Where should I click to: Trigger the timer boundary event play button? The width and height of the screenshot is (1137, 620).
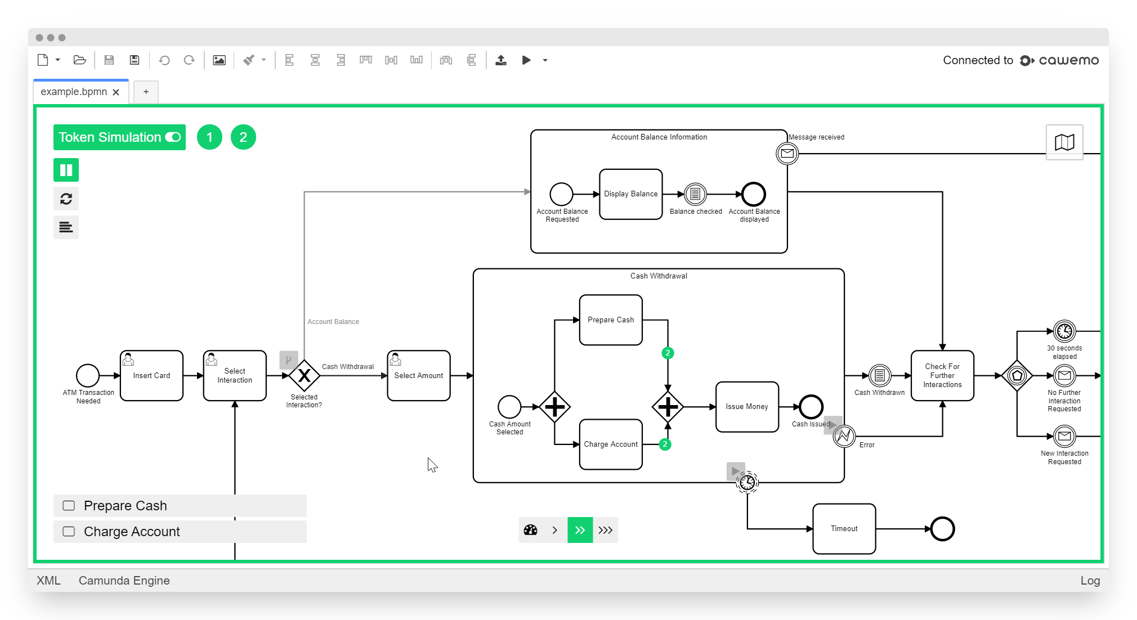(736, 471)
